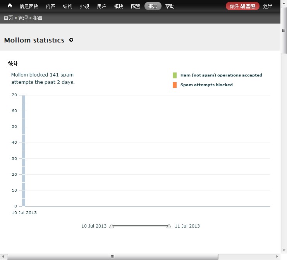
Task: Click horizontal scrollbar right arrow
Action: point(277,257)
